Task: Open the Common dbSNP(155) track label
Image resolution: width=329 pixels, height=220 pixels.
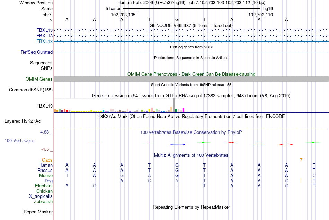Action: pyautogui.click(x=31, y=90)
